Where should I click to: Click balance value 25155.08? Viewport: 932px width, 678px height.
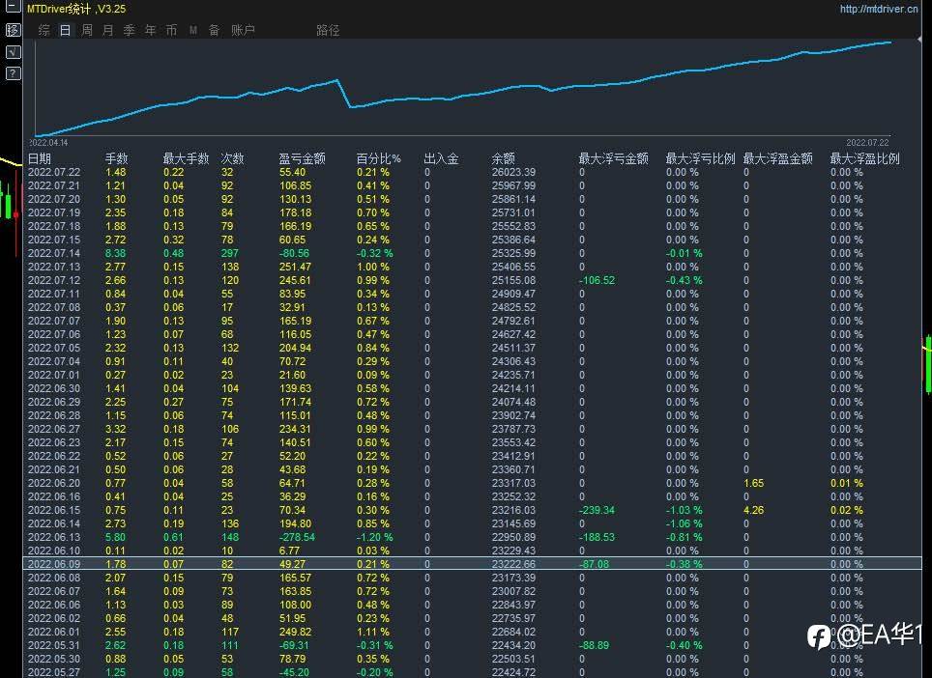point(513,280)
